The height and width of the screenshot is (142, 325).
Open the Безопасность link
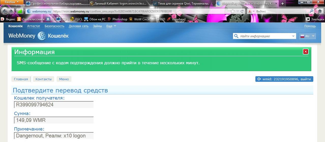(54, 26)
